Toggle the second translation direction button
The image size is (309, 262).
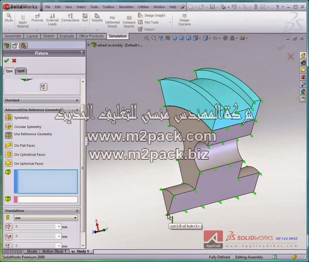pos(8,236)
